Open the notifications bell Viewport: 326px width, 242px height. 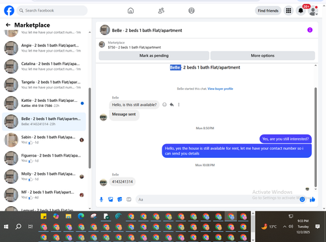click(301, 10)
